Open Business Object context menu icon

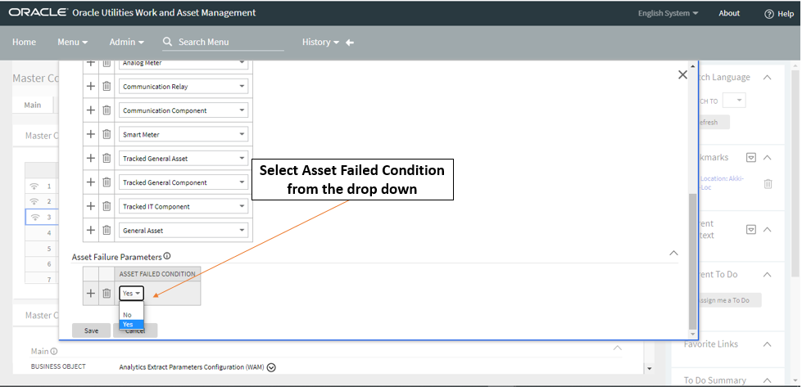[272, 367]
